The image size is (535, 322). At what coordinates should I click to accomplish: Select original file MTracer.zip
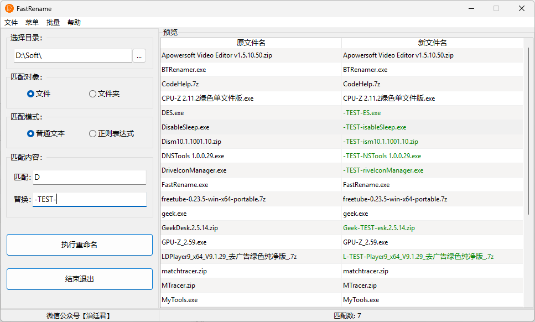[179, 286]
